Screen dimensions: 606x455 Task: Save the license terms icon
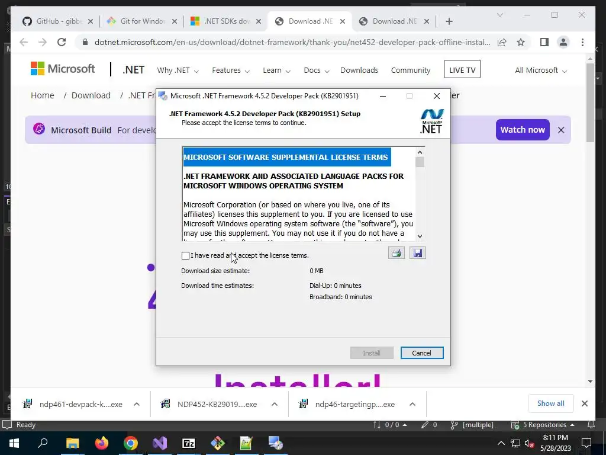417,253
